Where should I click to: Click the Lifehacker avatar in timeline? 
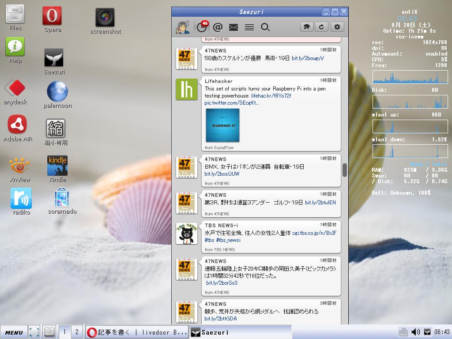pyautogui.click(x=187, y=89)
